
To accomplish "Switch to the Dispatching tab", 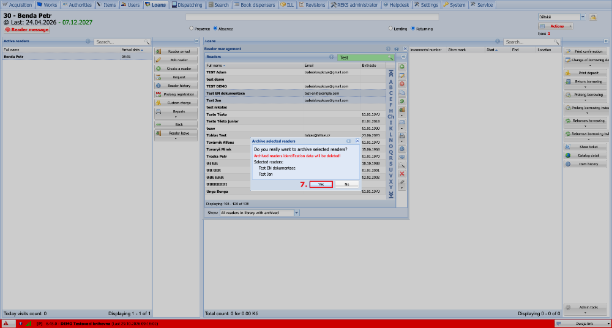I will pyautogui.click(x=187, y=5).
